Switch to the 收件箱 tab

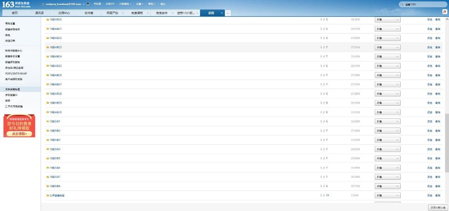click(x=89, y=13)
